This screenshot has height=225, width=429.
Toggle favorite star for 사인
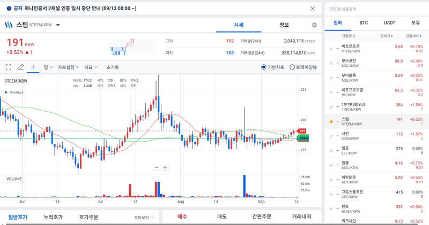tap(331, 136)
